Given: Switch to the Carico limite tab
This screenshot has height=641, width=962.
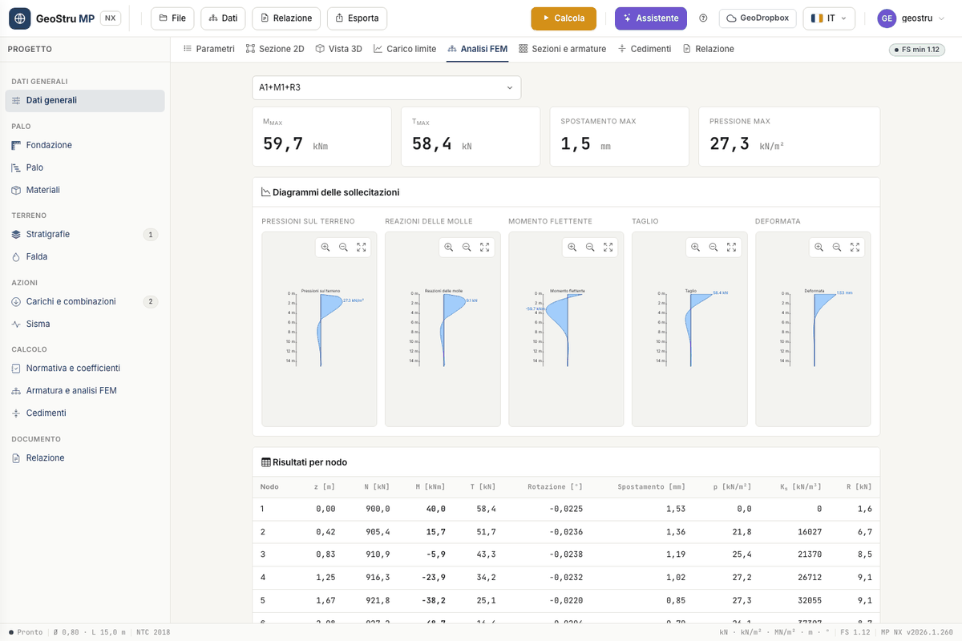Looking at the screenshot, I should point(405,49).
